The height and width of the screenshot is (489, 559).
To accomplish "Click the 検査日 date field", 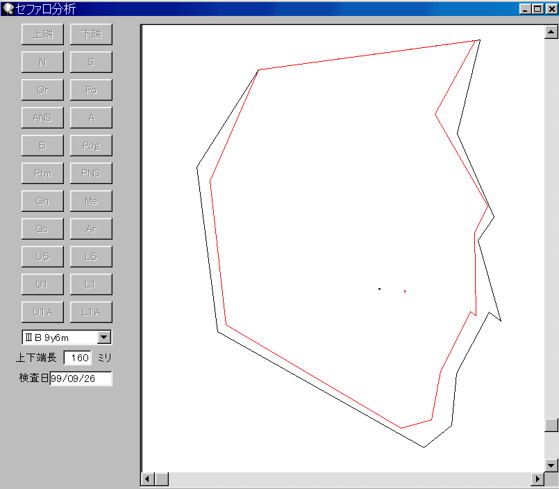I will coord(81,379).
